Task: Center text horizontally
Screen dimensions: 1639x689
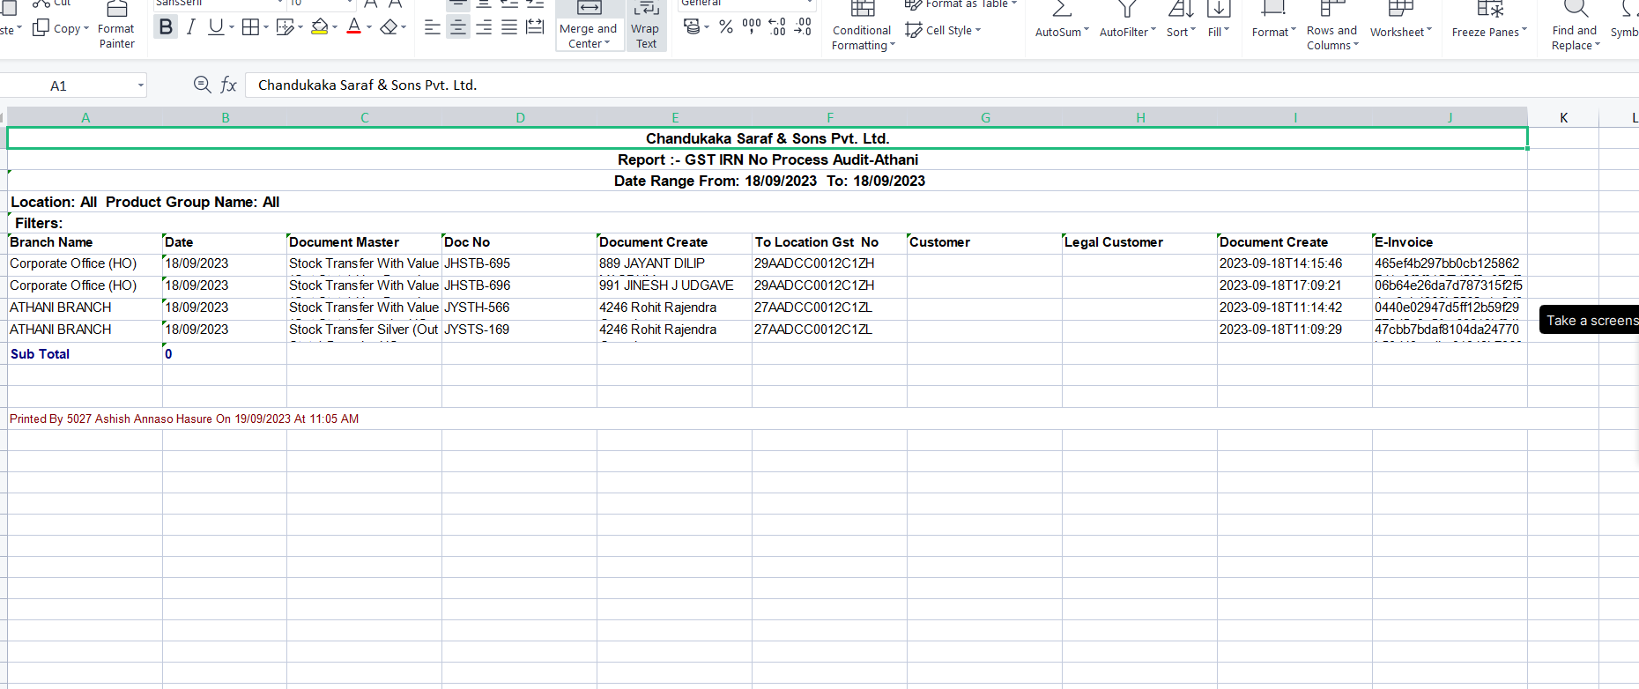Action: (x=458, y=27)
